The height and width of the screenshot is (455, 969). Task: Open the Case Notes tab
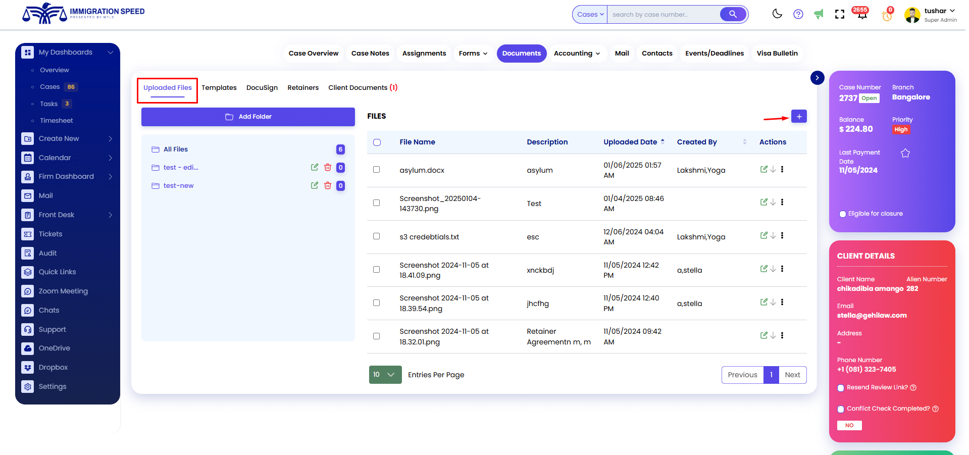[370, 54]
